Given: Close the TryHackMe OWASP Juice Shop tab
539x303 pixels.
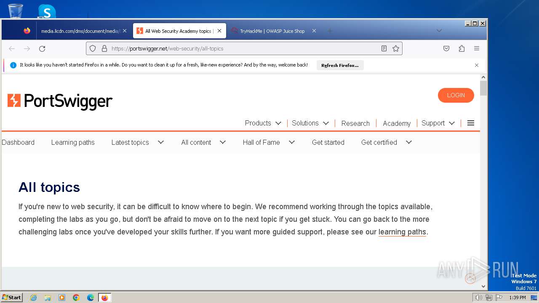Looking at the screenshot, I should [314, 31].
